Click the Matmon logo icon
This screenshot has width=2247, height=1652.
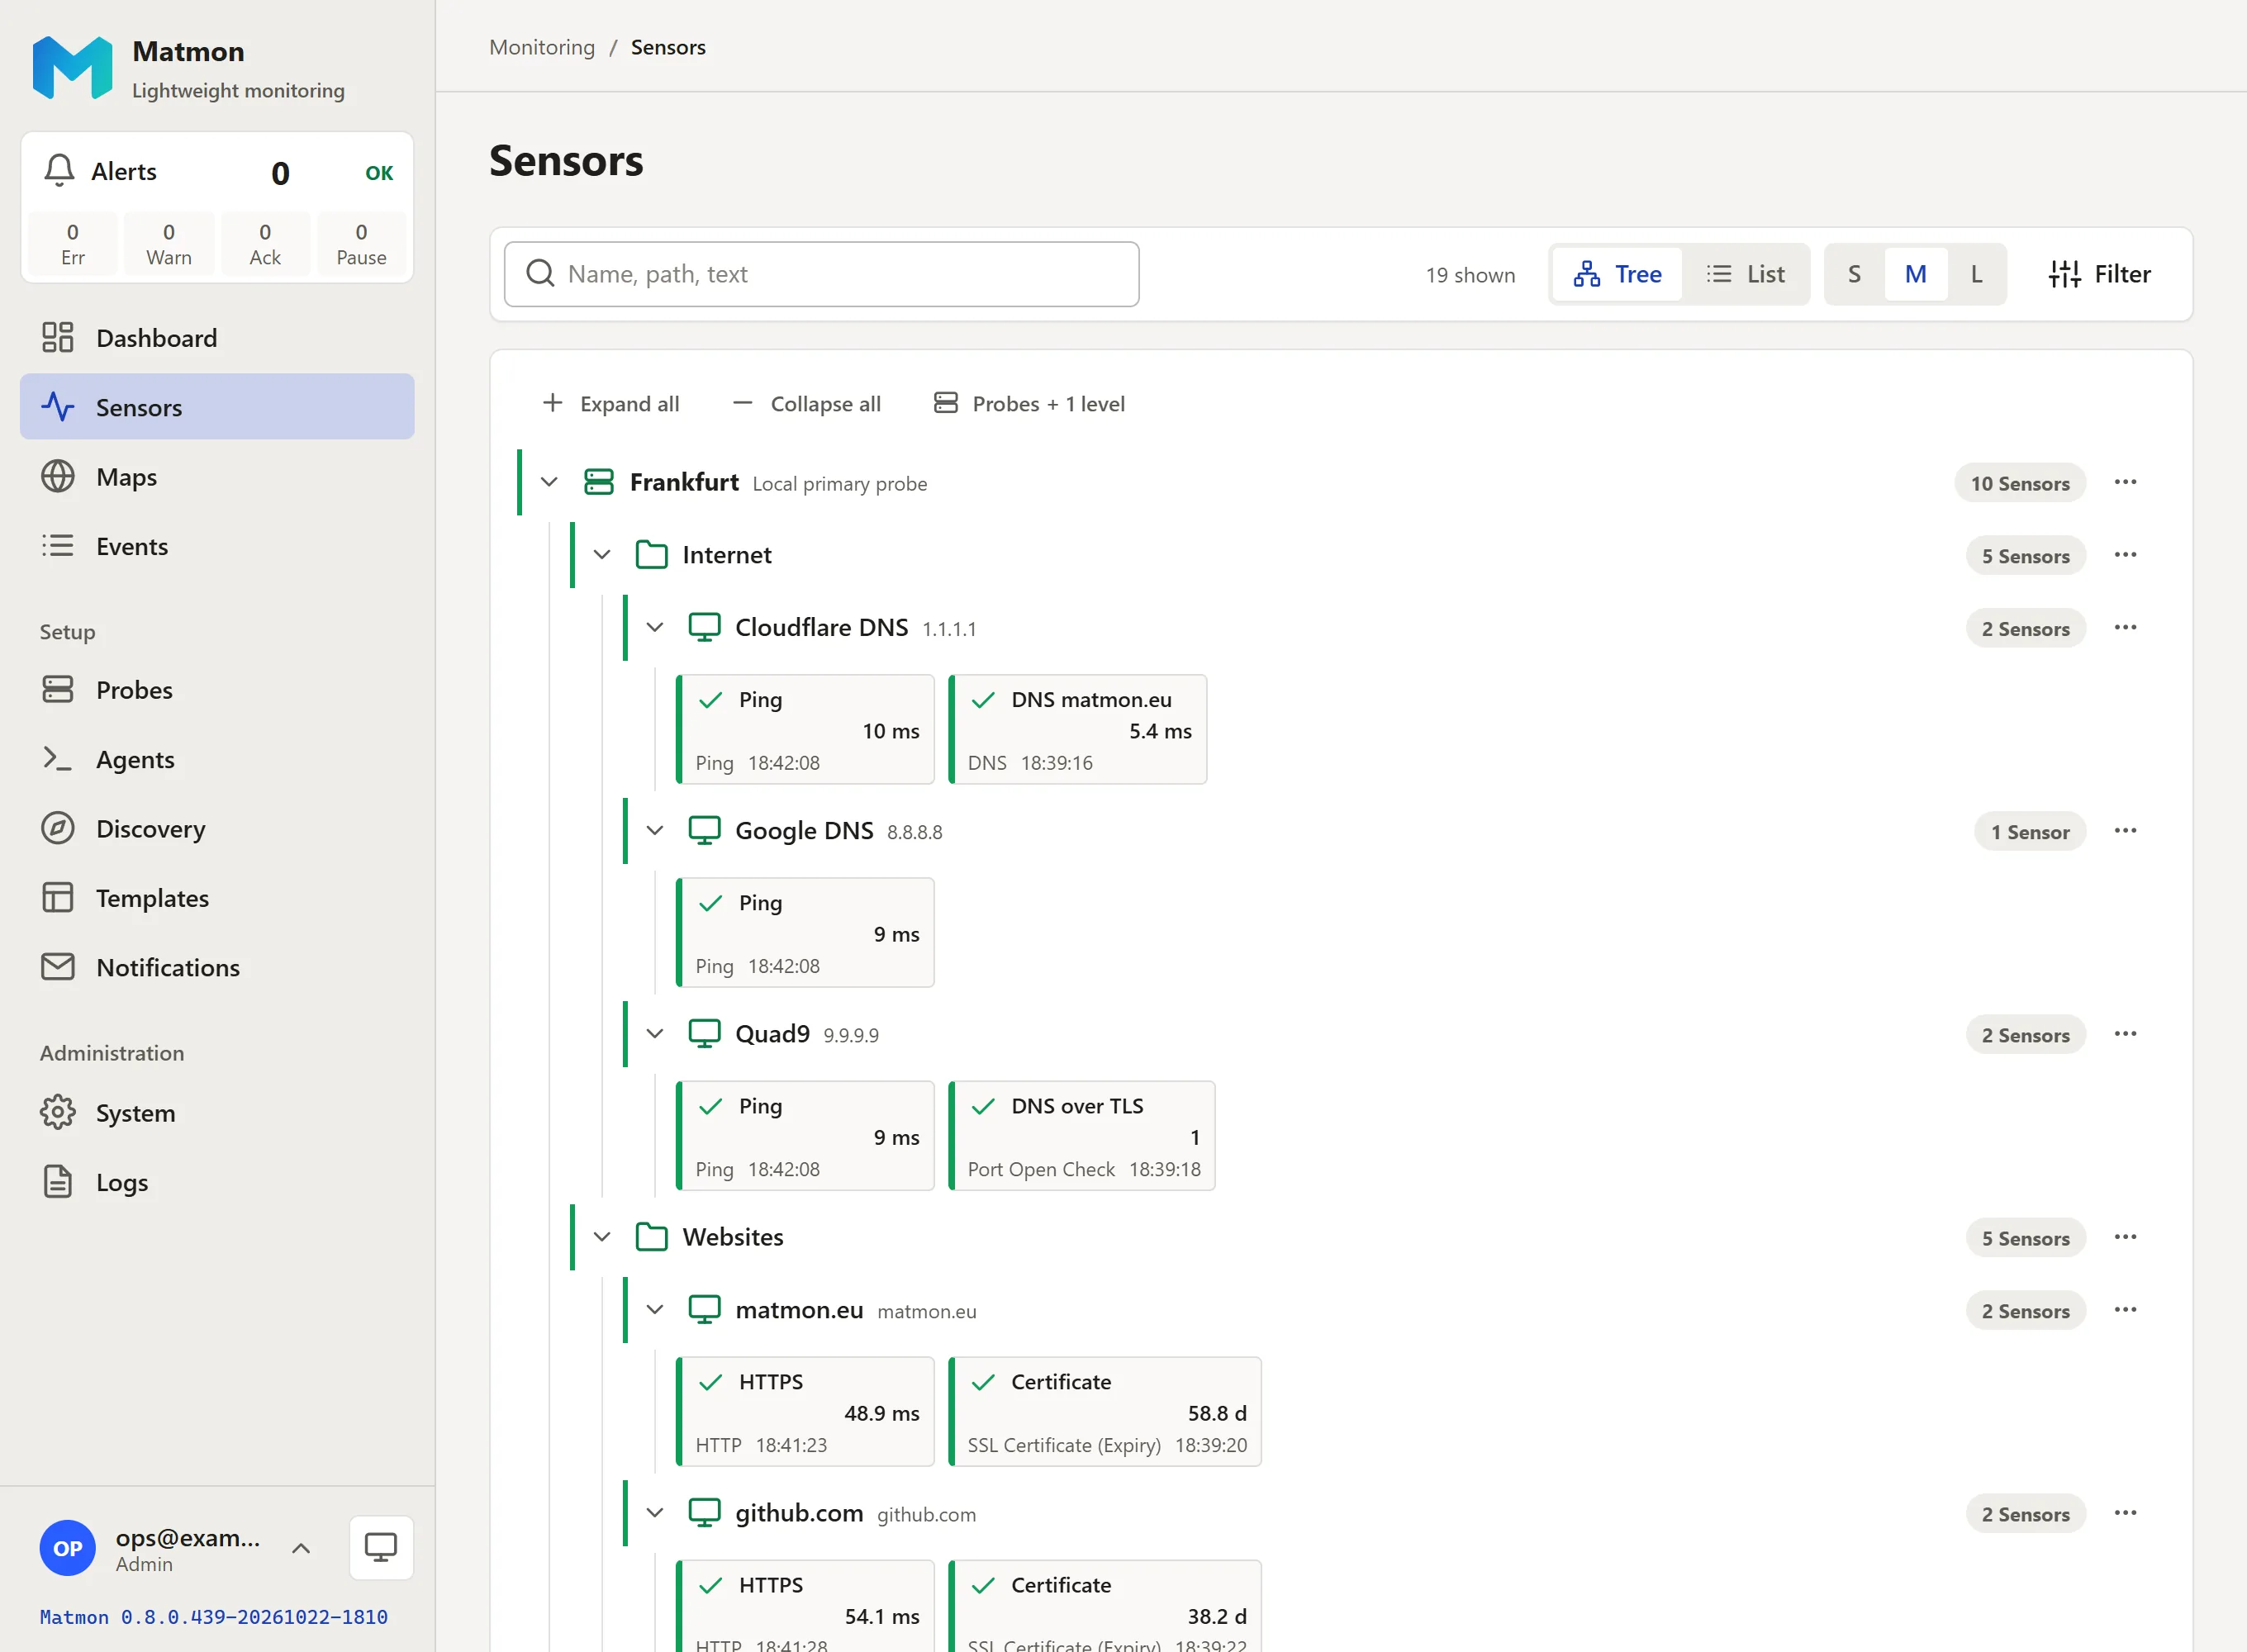tap(72, 68)
